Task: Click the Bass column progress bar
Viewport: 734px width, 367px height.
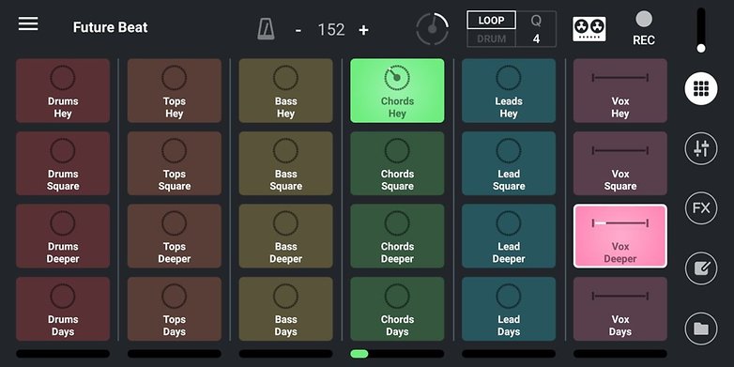Action: tap(285, 354)
